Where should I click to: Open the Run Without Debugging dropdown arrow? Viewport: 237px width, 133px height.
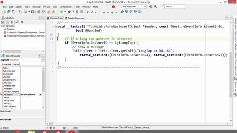[73, 12]
